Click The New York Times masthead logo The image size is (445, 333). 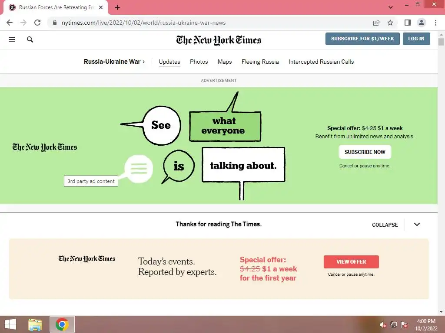click(219, 40)
